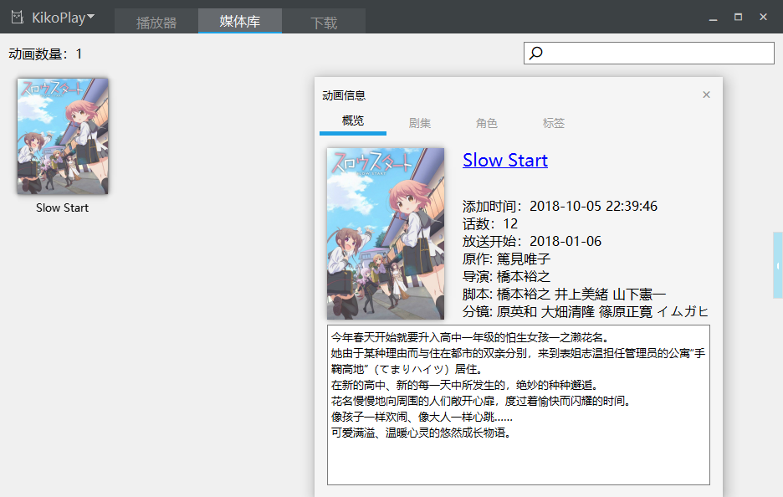The width and height of the screenshot is (783, 497).
Task: Click the 动画信息 panel title
Action: (344, 95)
